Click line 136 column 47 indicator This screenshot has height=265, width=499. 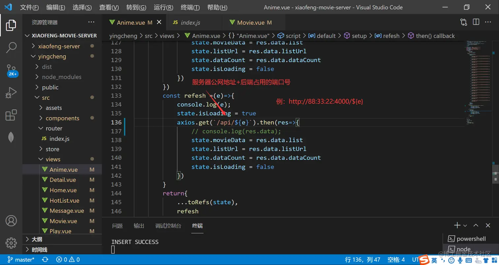point(363,260)
